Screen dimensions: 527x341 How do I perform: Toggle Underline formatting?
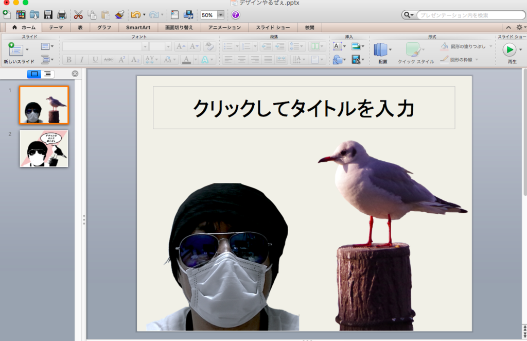click(x=95, y=60)
